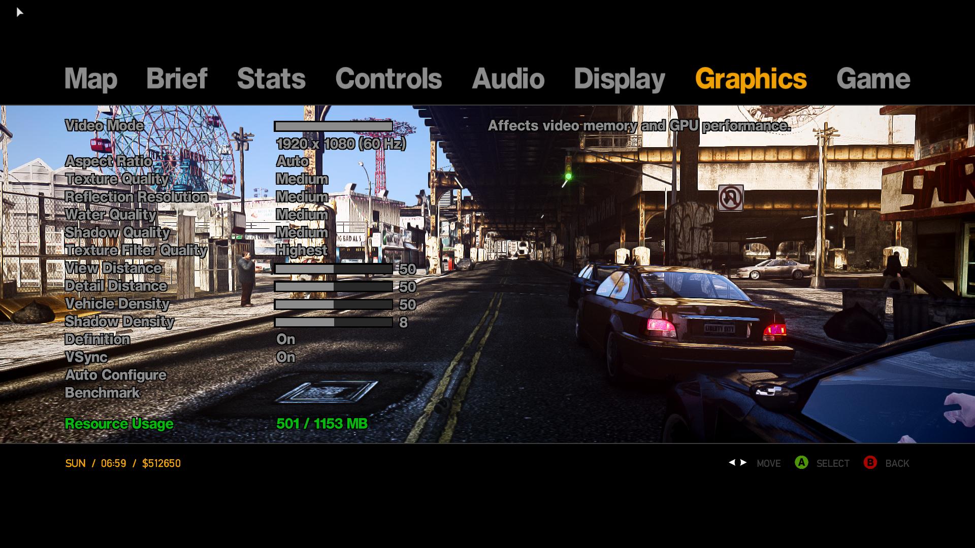The width and height of the screenshot is (975, 548).
Task: Change Texture Filter Quality Highest option
Action: tap(302, 250)
